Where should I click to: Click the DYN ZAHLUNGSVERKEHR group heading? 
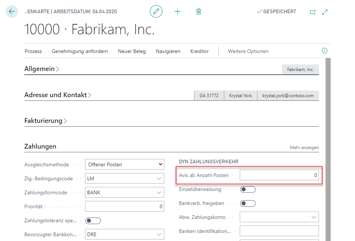[208, 162]
